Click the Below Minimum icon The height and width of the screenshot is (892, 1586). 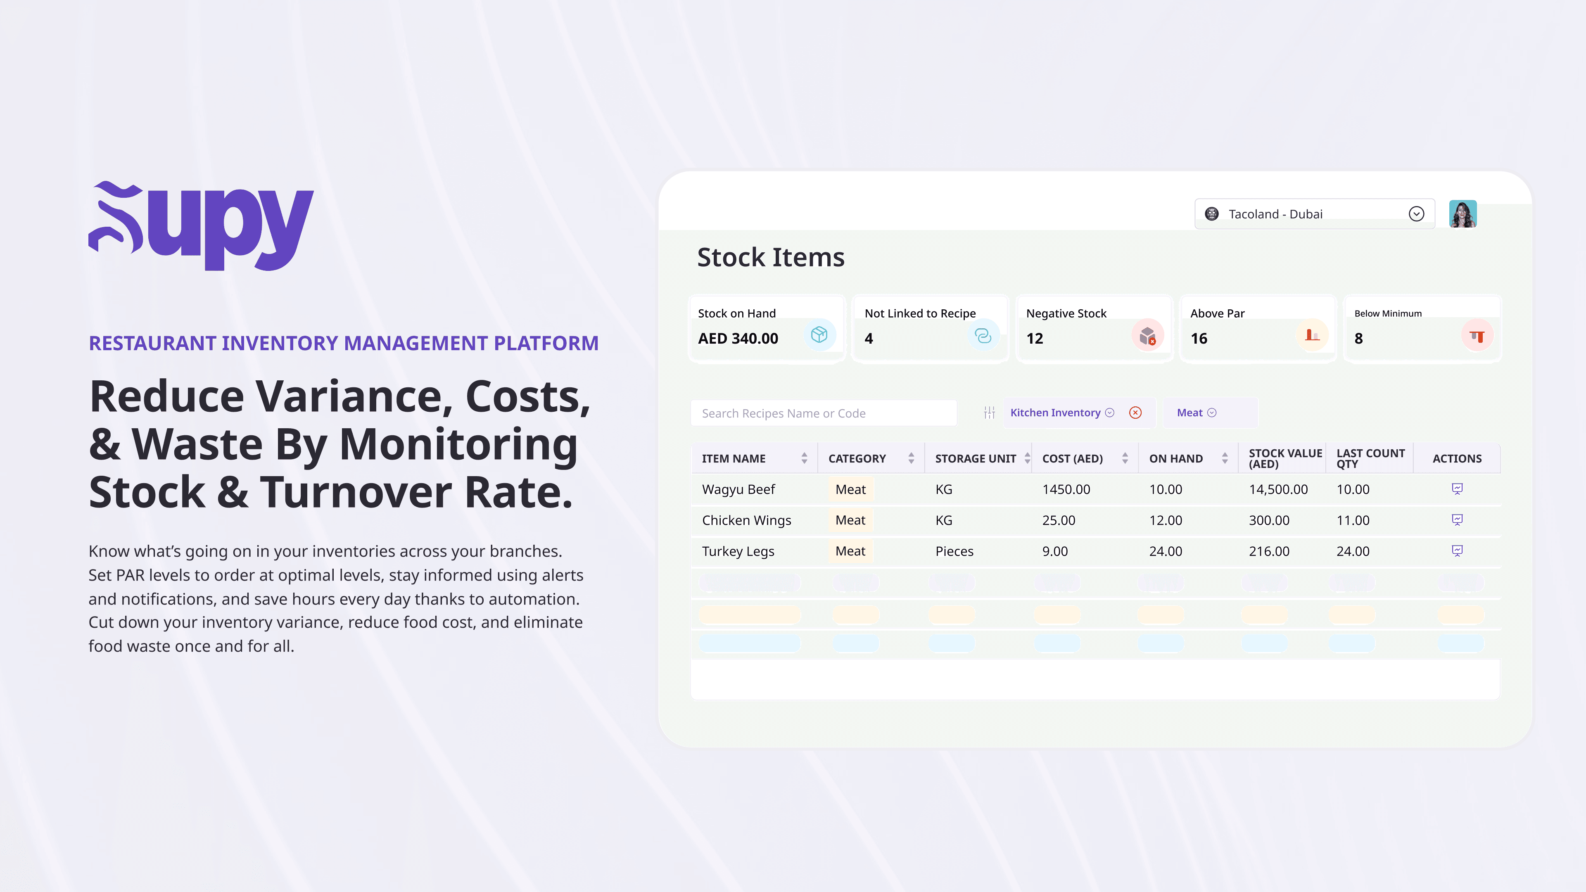tap(1477, 335)
